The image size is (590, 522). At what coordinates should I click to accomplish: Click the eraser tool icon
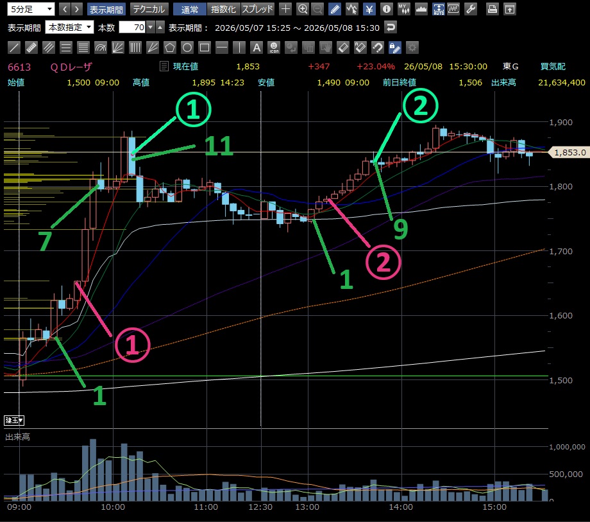click(343, 48)
